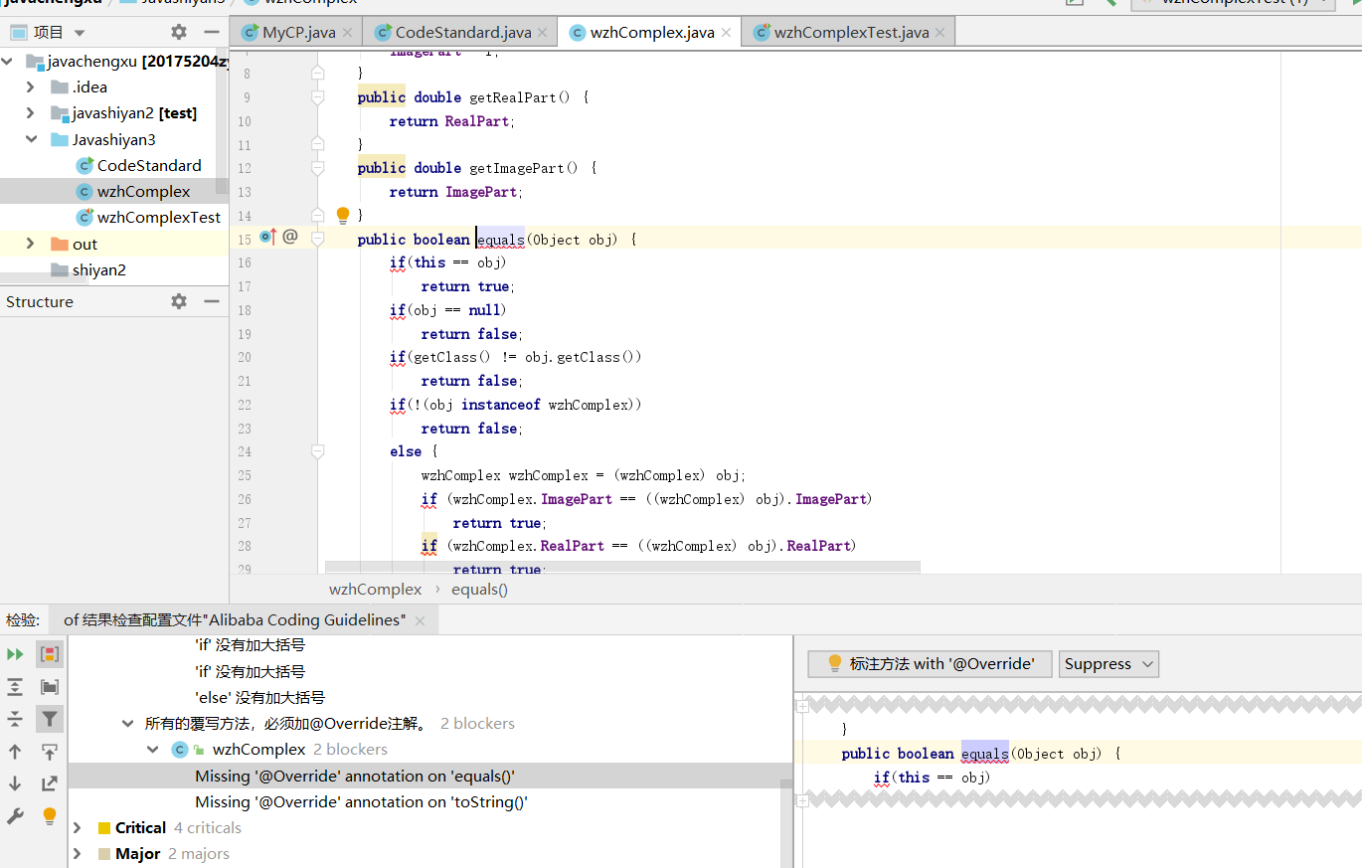1362x868 pixels.
Task: Hide the Structure panel with minus icon
Action: point(211,301)
